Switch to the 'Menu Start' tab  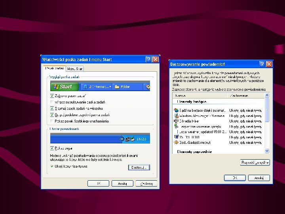pyautogui.click(x=75, y=69)
